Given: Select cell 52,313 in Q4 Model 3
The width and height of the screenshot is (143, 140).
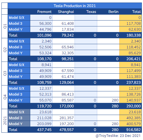Looking at the screenshot, I should click(x=41, y=94).
